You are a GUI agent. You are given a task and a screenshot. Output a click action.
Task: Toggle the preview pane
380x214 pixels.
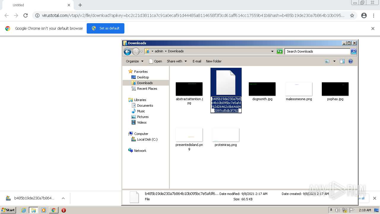pos(342,61)
